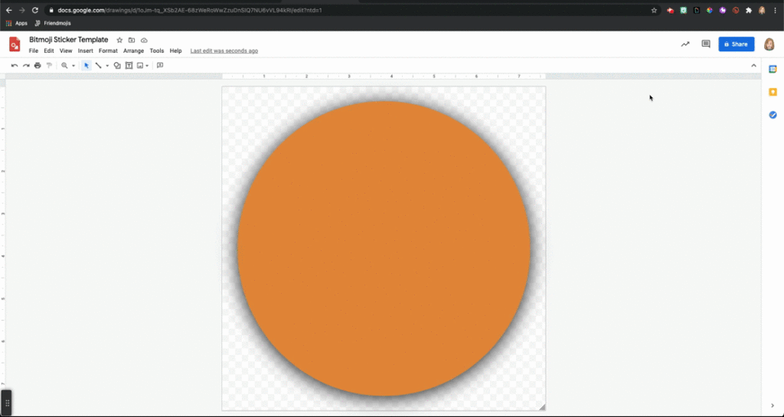Viewport: 784px width, 417px height.
Task: Open comment history icon near Share
Action: pyautogui.click(x=706, y=44)
